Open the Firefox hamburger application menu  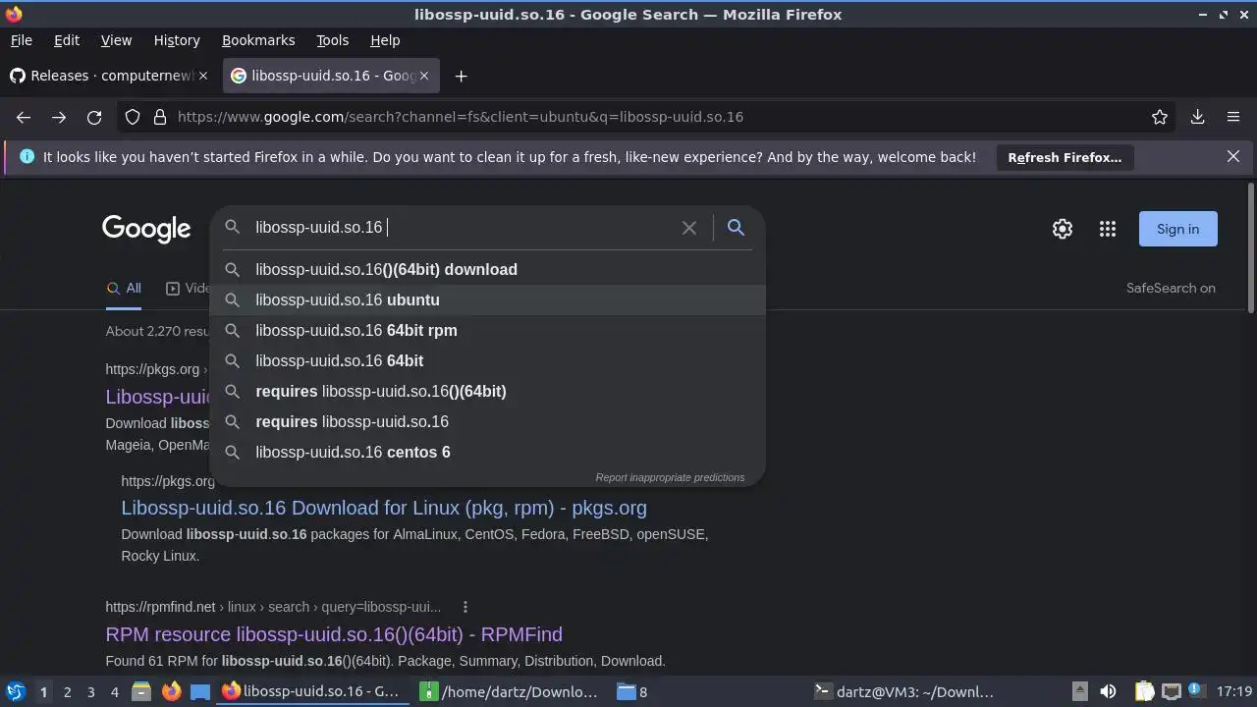coord(1233,117)
